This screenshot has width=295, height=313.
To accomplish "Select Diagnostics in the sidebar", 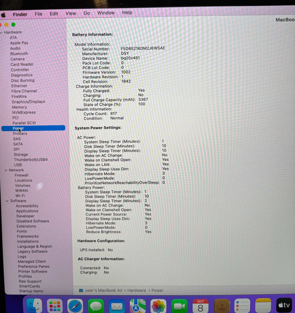I will point(21,75).
